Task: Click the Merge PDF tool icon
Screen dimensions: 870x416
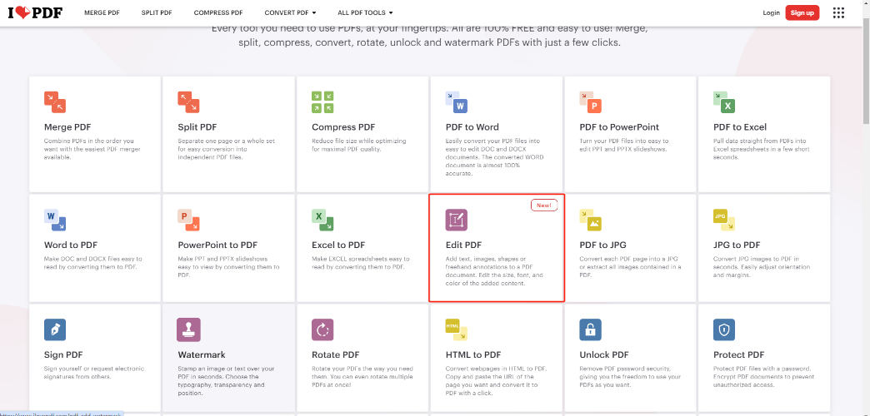Action: pyautogui.click(x=55, y=102)
